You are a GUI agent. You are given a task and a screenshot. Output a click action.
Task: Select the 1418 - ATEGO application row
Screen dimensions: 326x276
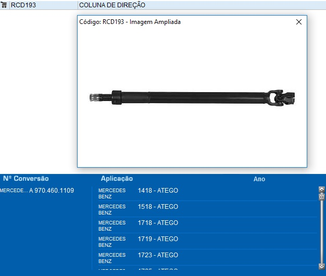tap(158, 191)
